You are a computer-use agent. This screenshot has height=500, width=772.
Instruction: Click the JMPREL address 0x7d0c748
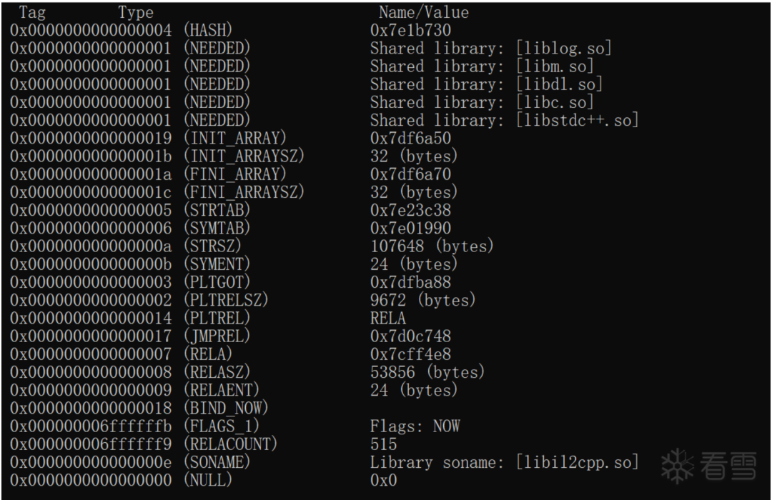coord(410,336)
